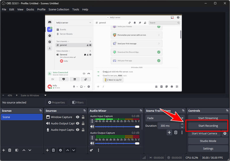230x161 pixels.
Task: Mute Audio Output Capture speaker icon
Action: pos(92,143)
